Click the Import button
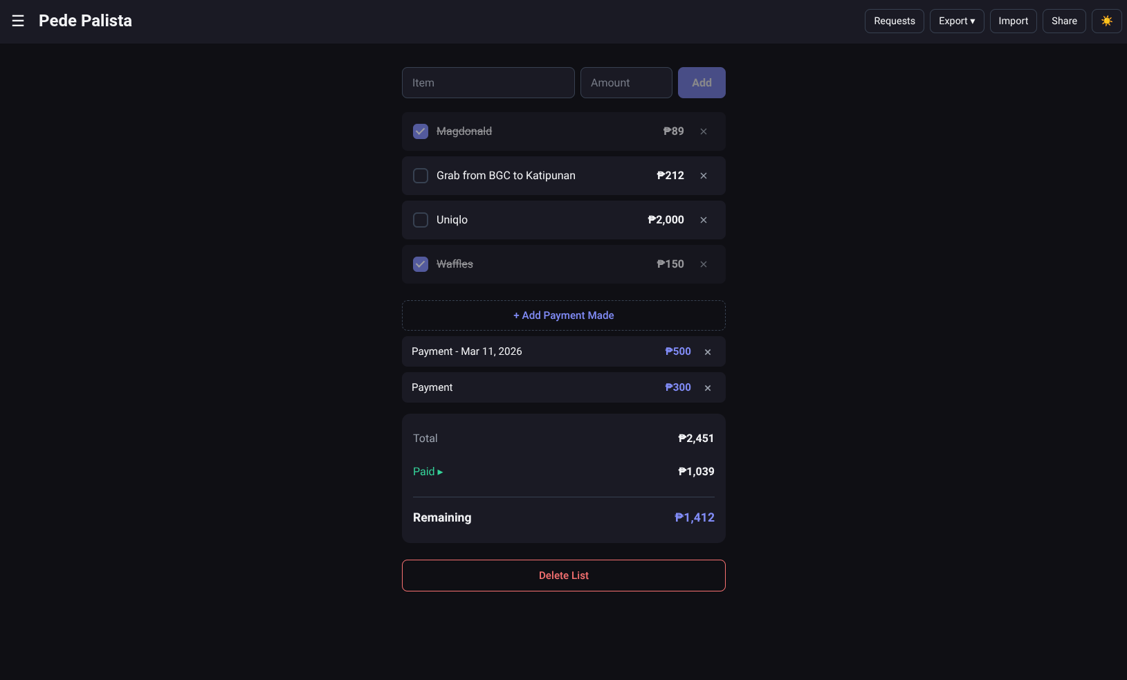Screen dimensions: 1127x680 pos(1013,21)
